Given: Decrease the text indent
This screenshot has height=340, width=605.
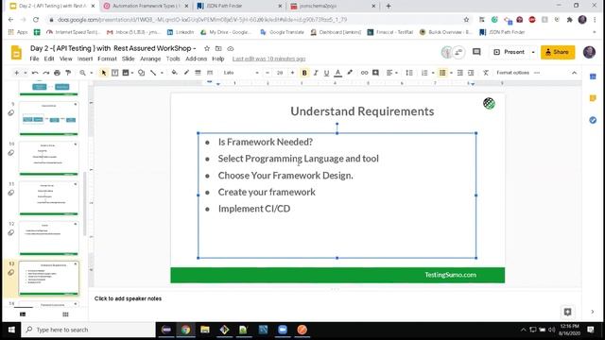Looking at the screenshot, I should (460, 73).
